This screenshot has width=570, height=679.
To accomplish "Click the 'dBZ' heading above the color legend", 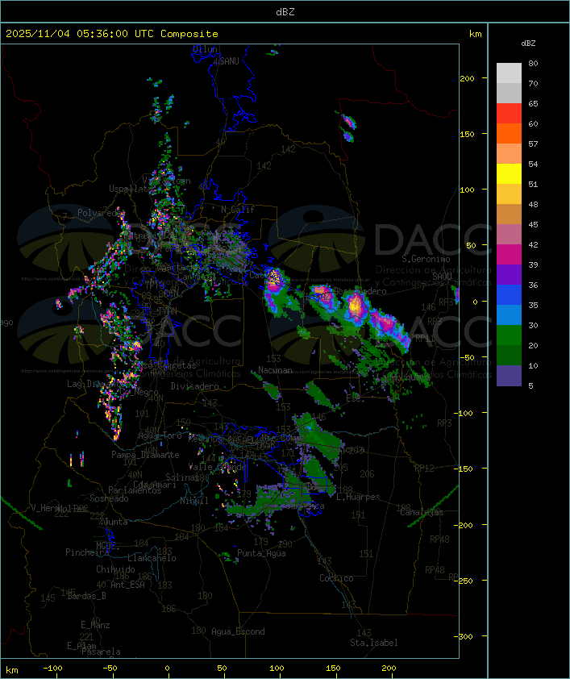I will pos(528,44).
